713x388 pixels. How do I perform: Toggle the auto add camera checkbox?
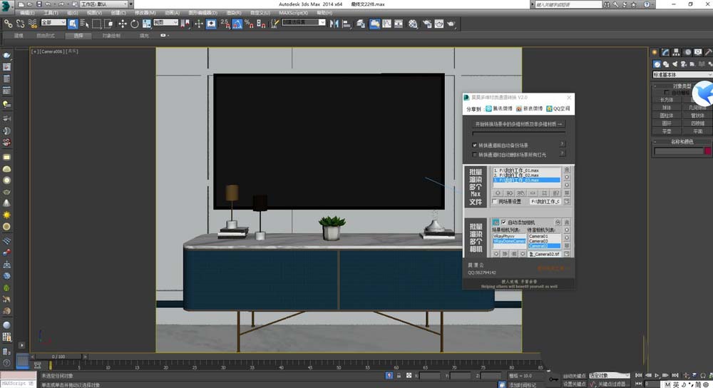click(504, 222)
